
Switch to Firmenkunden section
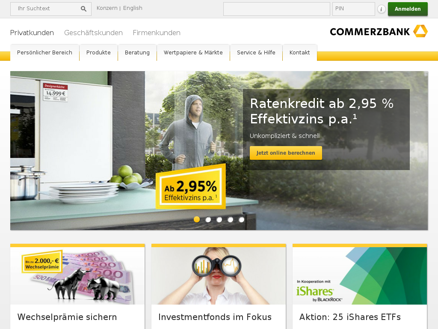[x=157, y=33]
